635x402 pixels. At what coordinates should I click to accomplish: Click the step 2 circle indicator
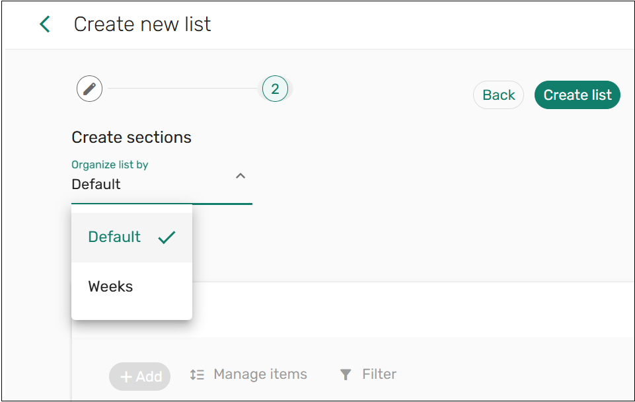click(276, 89)
